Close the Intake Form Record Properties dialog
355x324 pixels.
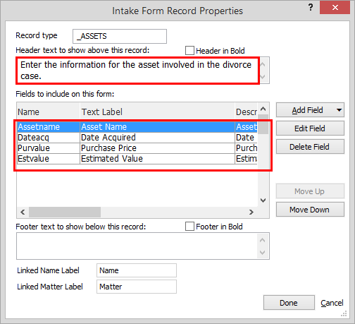[335, 8]
